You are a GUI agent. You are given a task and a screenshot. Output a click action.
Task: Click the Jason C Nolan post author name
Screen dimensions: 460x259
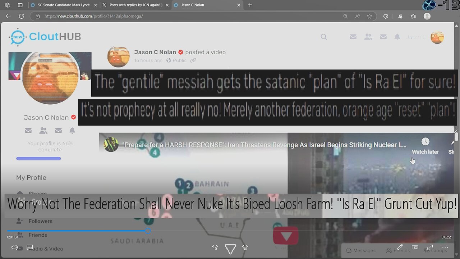[155, 52]
